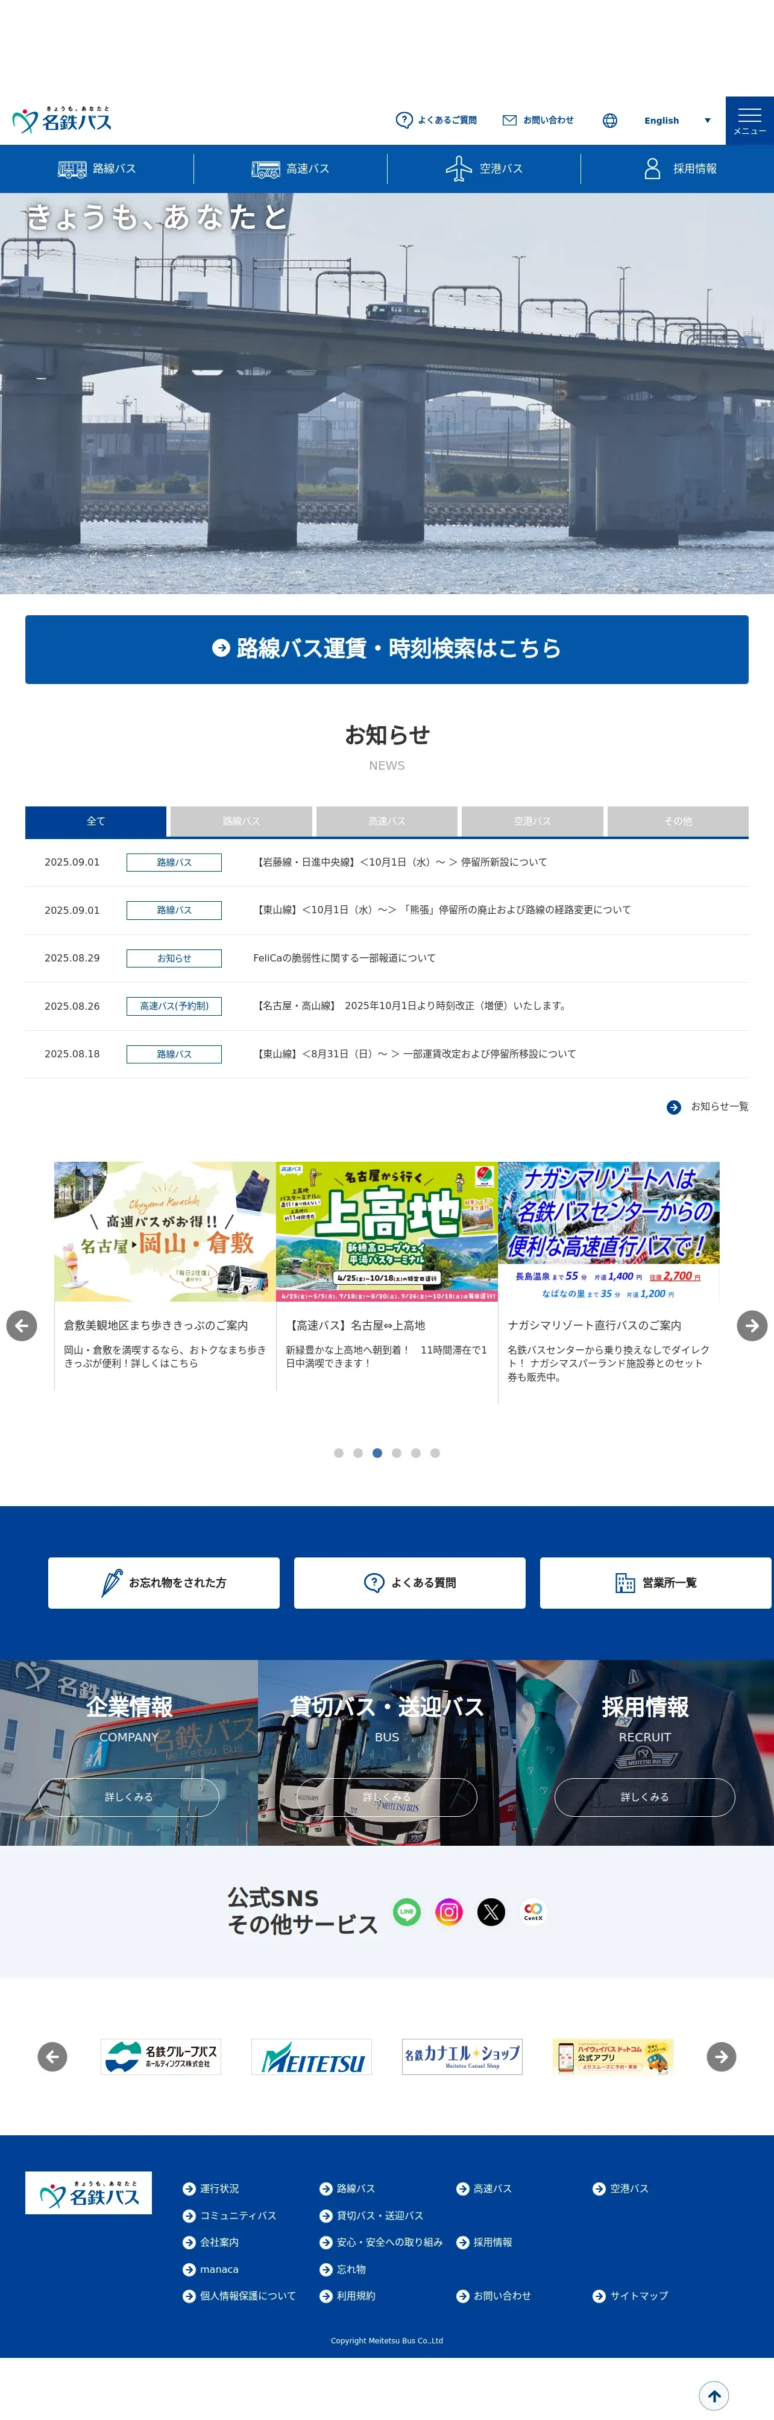Click next arrow on the campaign carousel

[752, 1326]
